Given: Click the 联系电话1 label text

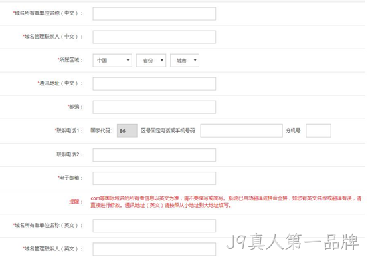Looking at the screenshot, I should (68, 130).
